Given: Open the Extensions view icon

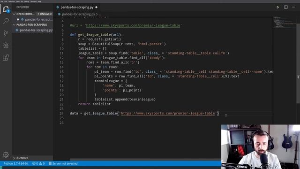Looking at the screenshot, I should point(6,58).
